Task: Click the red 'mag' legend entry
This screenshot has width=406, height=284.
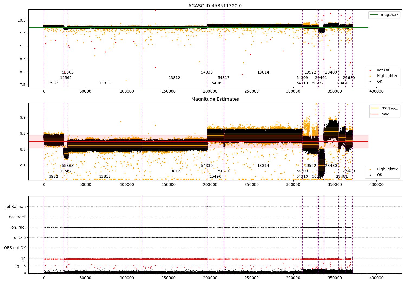Action: tap(380, 114)
